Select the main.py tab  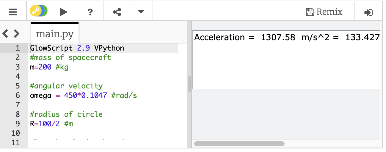coord(55,34)
